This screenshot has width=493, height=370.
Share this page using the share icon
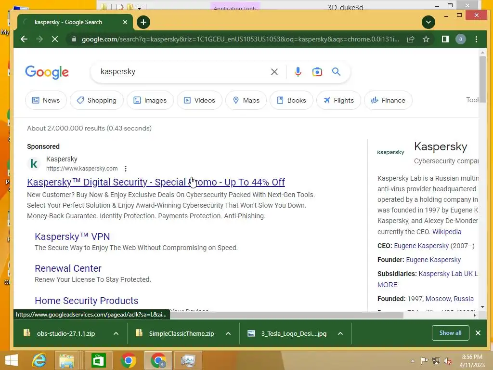tap(411, 39)
